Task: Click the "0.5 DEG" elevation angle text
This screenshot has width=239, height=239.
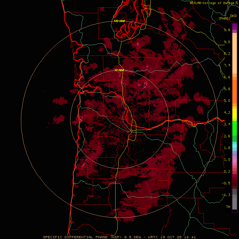Action: 132,237
